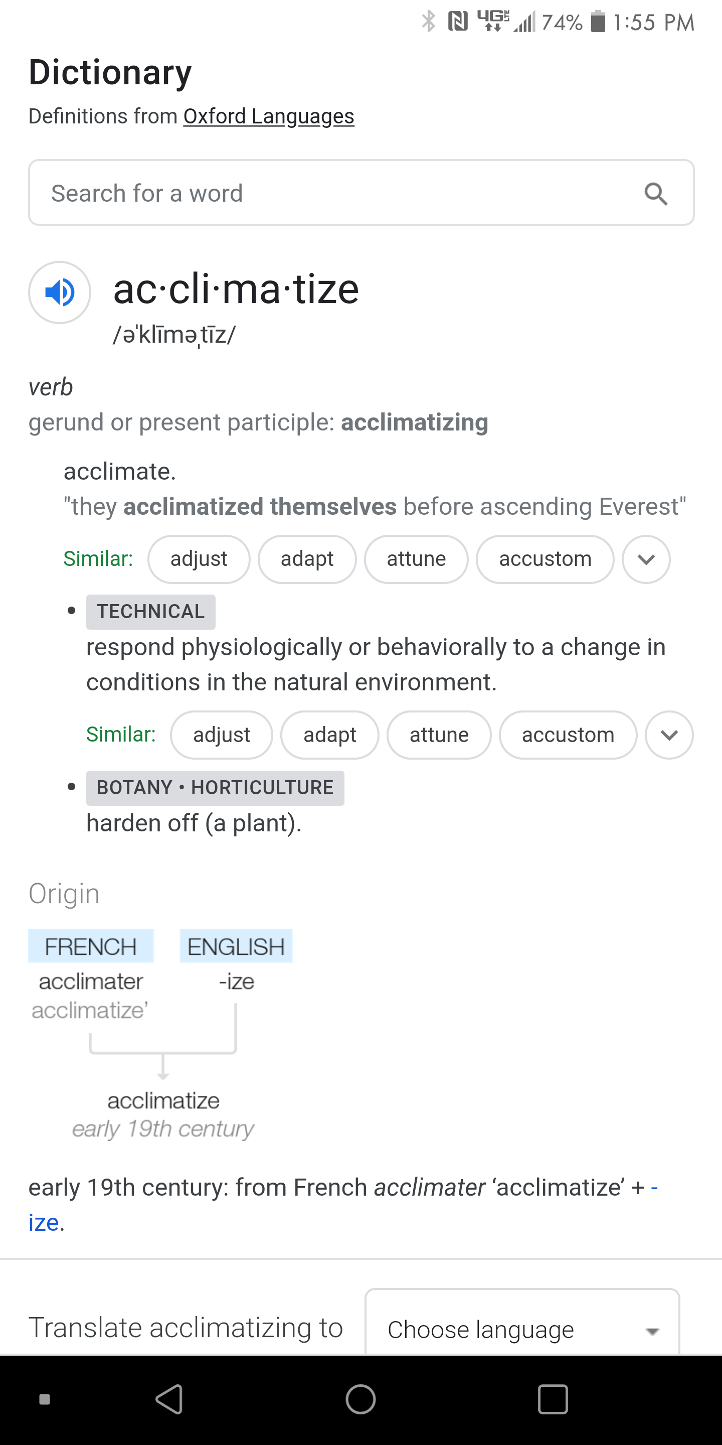Open recent apps with square button
This screenshot has height=1445, width=722.
tap(553, 1399)
